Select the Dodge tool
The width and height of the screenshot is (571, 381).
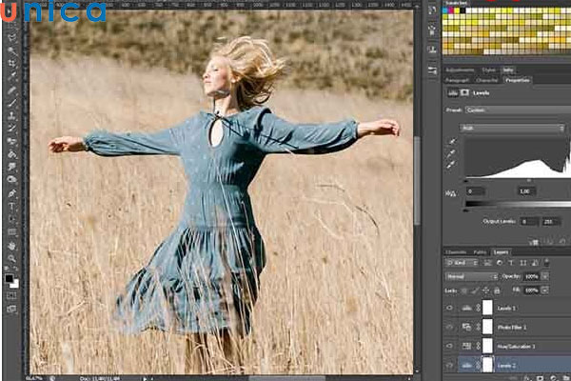click(12, 180)
